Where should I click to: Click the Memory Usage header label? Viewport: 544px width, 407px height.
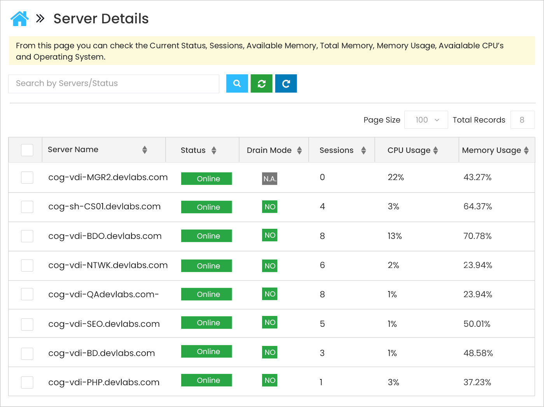pos(492,150)
